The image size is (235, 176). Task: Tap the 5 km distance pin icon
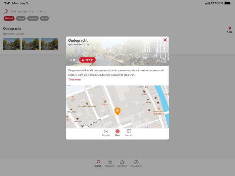230,28
